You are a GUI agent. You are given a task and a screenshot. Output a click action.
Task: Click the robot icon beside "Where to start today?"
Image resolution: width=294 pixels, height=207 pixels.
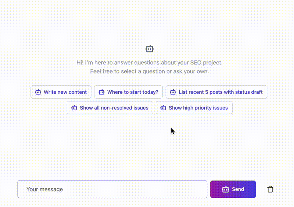101,92
